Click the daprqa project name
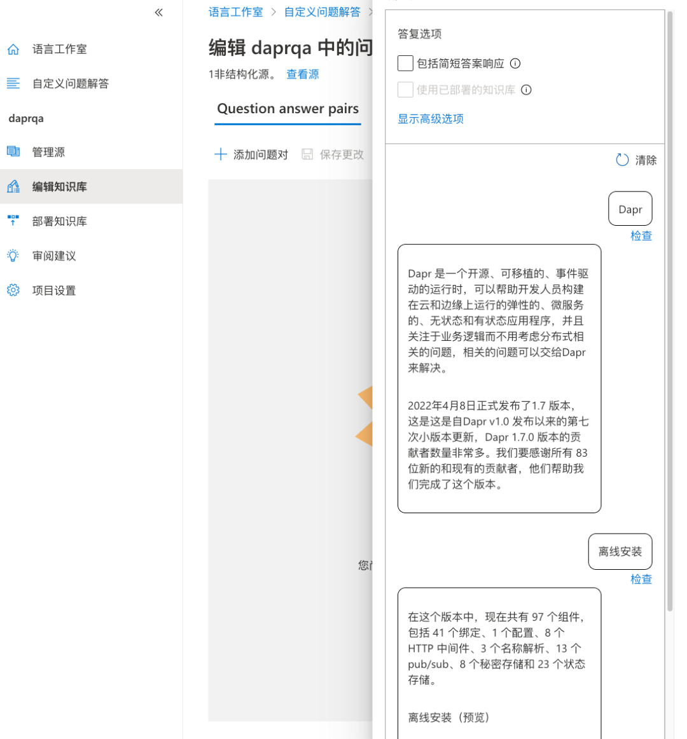687x739 pixels. click(x=26, y=118)
